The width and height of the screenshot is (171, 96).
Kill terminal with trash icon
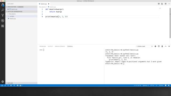(x=162, y=46)
